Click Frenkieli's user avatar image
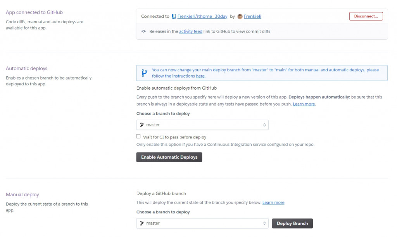This screenshot has height=237, width=397. tap(240, 16)
